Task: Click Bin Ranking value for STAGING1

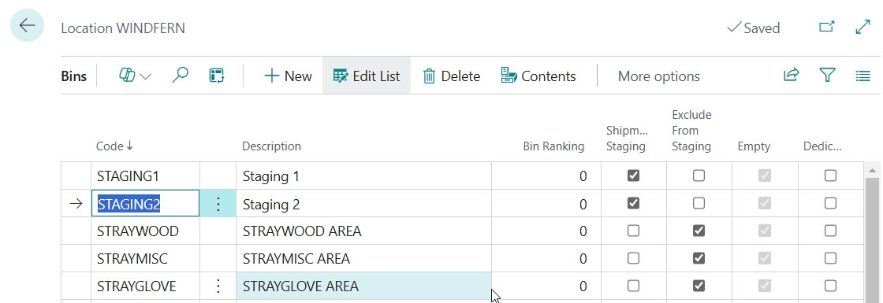Action: click(x=546, y=176)
